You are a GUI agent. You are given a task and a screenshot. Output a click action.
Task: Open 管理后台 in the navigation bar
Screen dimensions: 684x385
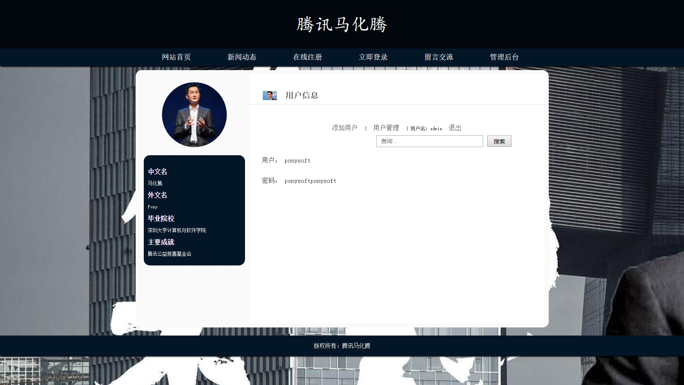(x=504, y=57)
